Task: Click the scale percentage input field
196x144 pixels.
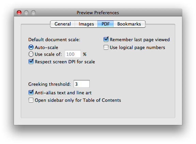Action: (73, 54)
